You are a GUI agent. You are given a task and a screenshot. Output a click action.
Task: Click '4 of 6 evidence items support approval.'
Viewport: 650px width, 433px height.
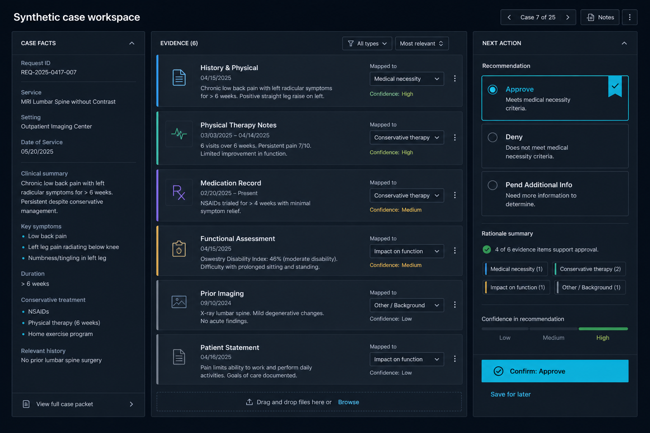pyautogui.click(x=546, y=250)
